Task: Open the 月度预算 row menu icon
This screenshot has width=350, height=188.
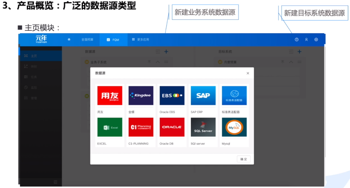Action: 299,62
